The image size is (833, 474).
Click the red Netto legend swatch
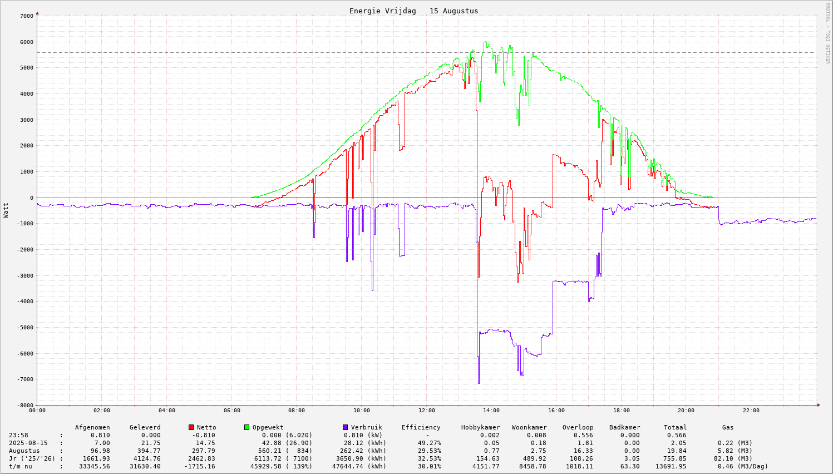point(191,427)
